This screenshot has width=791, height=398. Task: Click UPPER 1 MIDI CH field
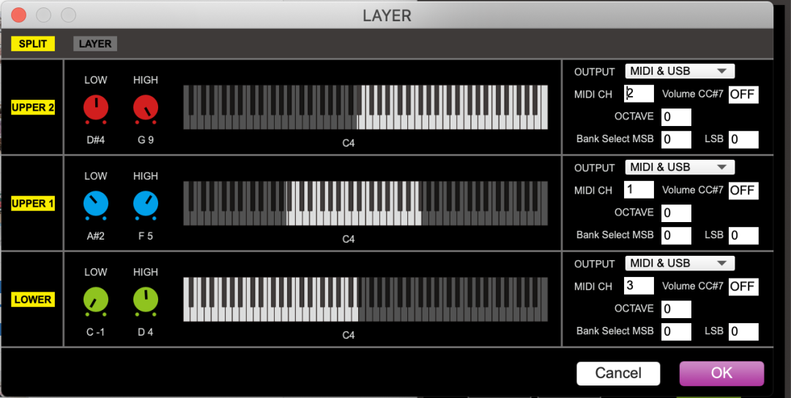[x=639, y=189]
